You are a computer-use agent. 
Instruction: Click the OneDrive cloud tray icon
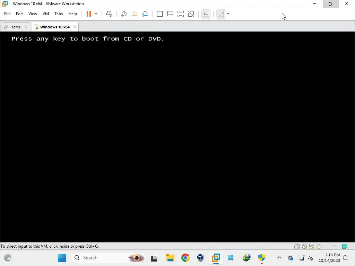(290, 258)
